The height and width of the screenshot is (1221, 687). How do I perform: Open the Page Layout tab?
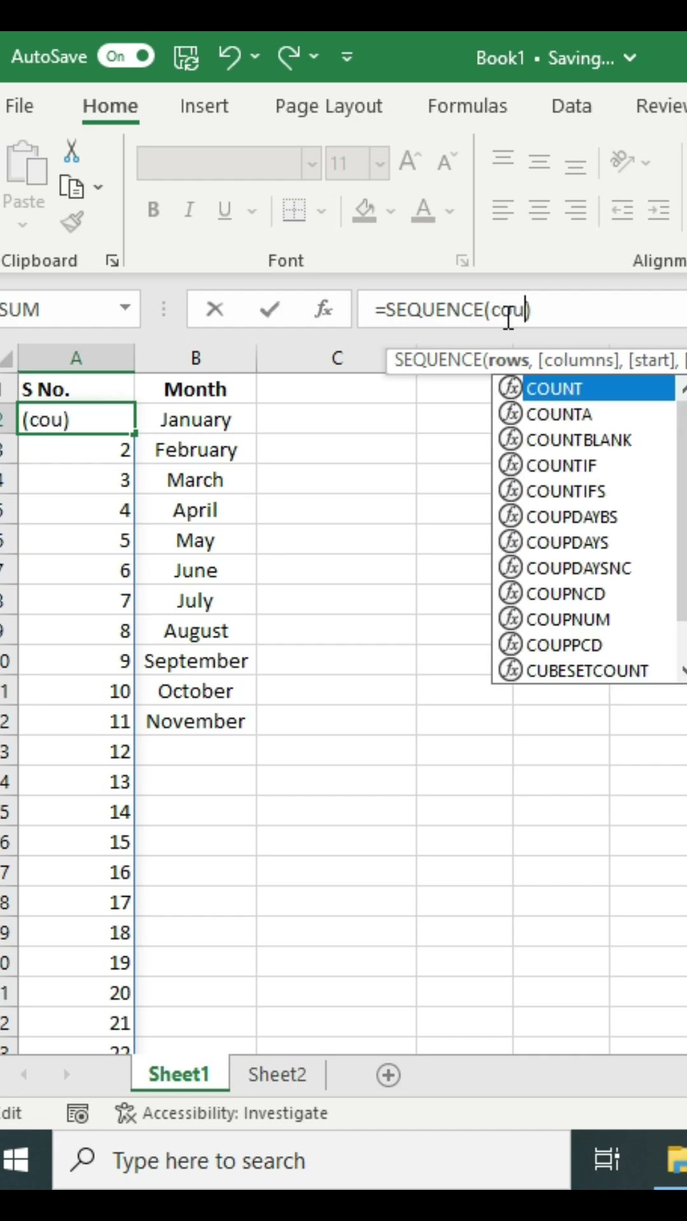(329, 106)
